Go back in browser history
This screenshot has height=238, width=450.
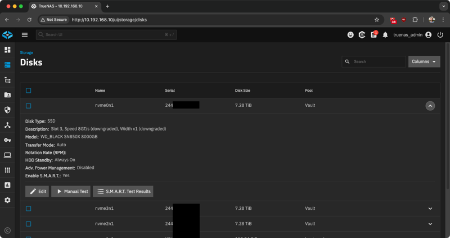tap(7, 20)
